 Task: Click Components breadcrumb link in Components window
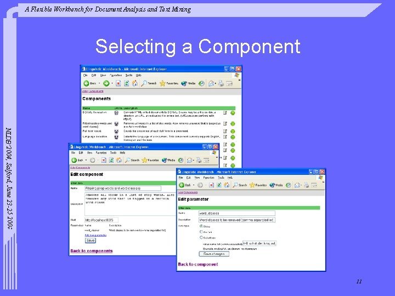point(95,91)
